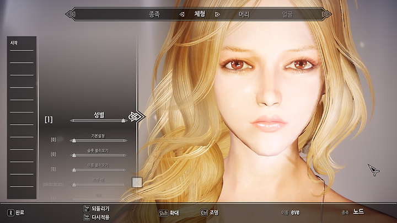Click 되돌리기 to undo changes
Screen dimensions: 397x223
100,209
